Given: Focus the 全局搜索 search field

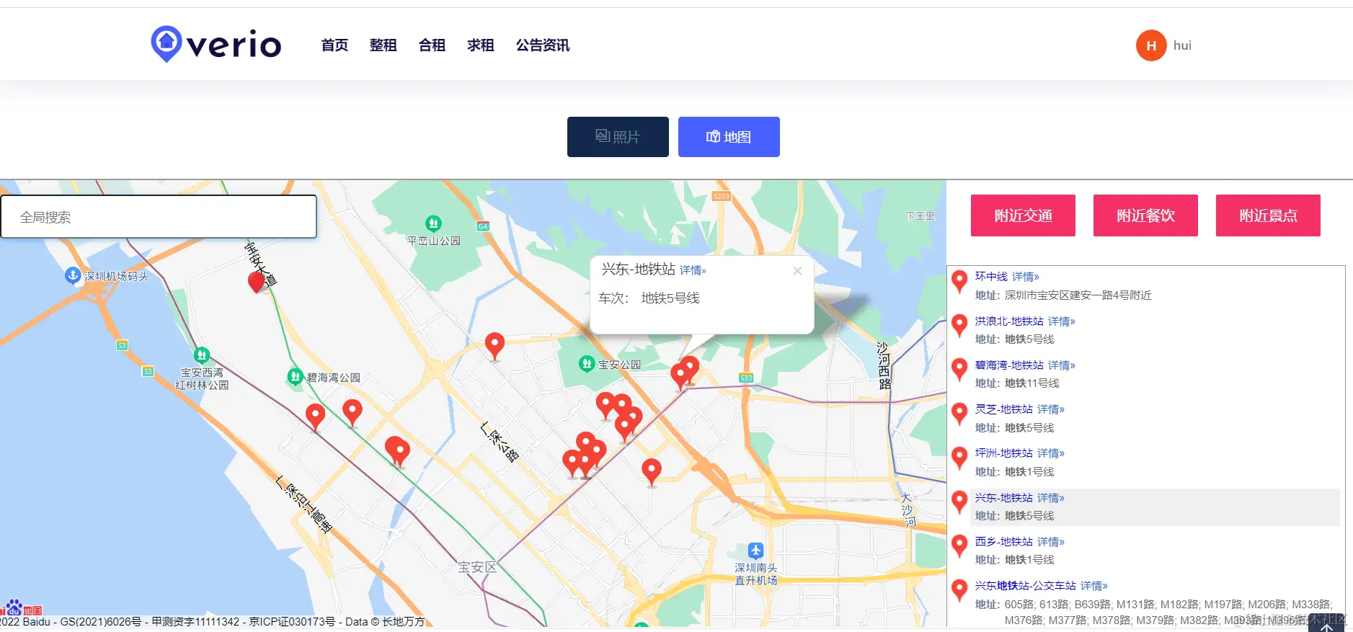Looking at the screenshot, I should pyautogui.click(x=159, y=217).
